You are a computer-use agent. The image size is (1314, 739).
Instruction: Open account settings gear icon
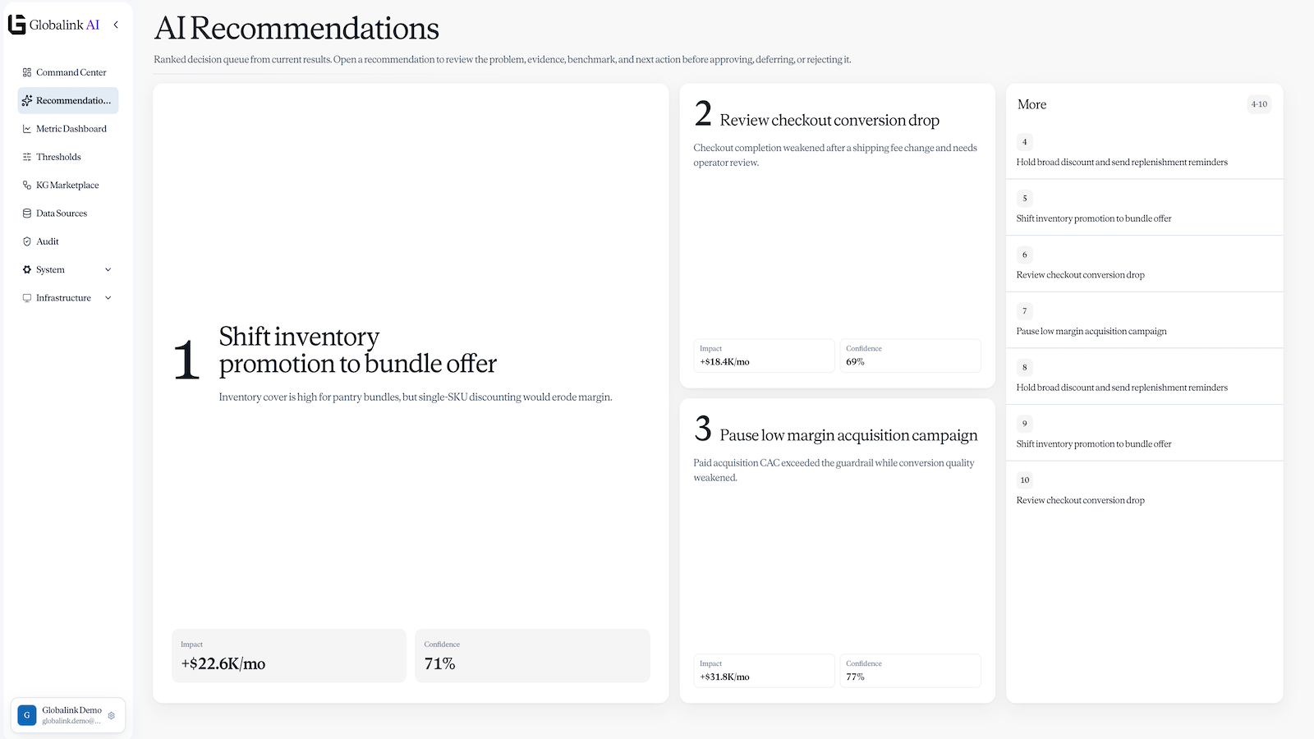click(x=112, y=715)
